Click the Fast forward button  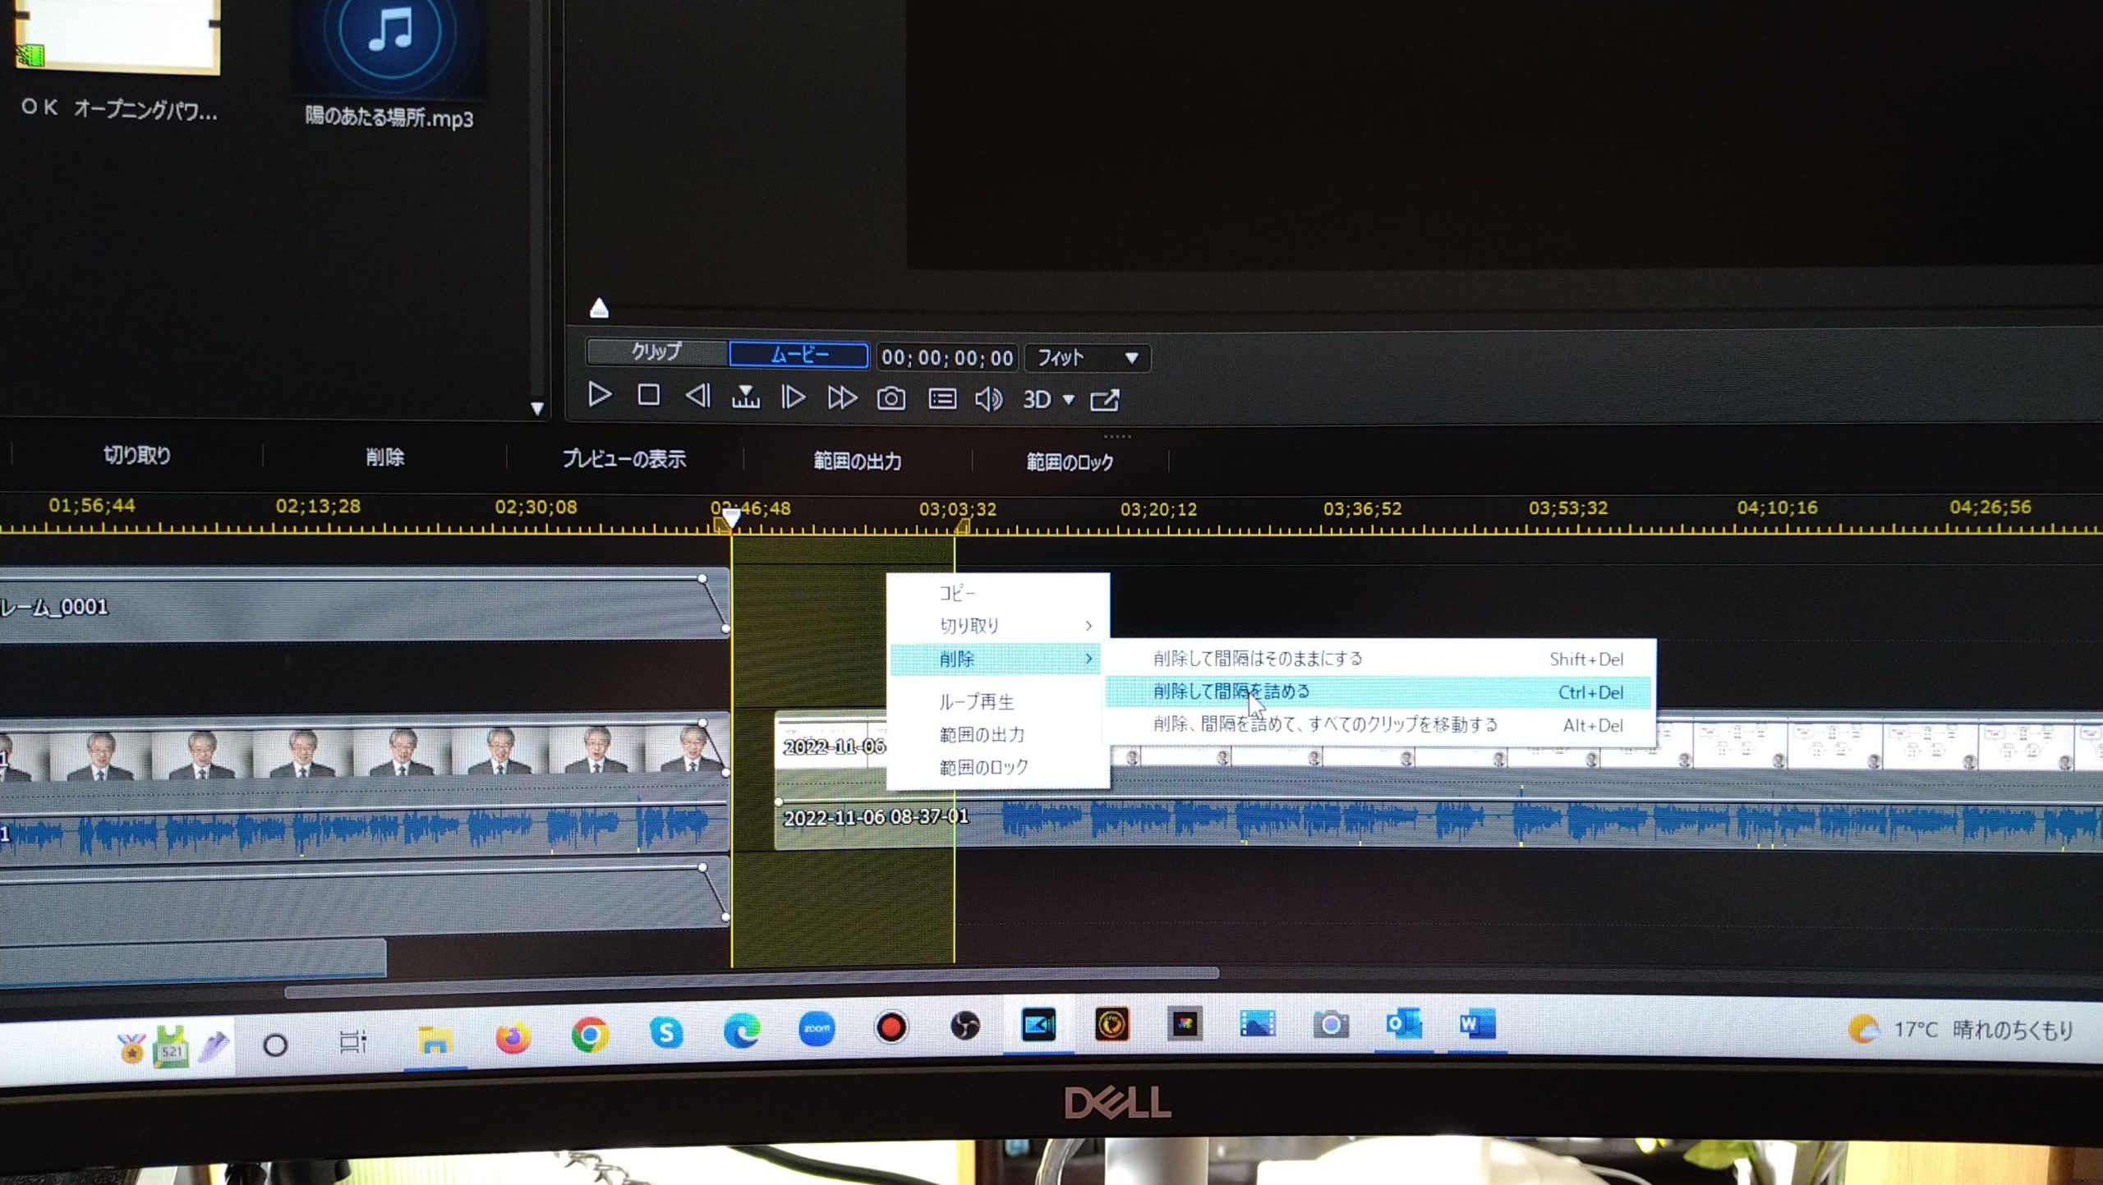pos(842,399)
